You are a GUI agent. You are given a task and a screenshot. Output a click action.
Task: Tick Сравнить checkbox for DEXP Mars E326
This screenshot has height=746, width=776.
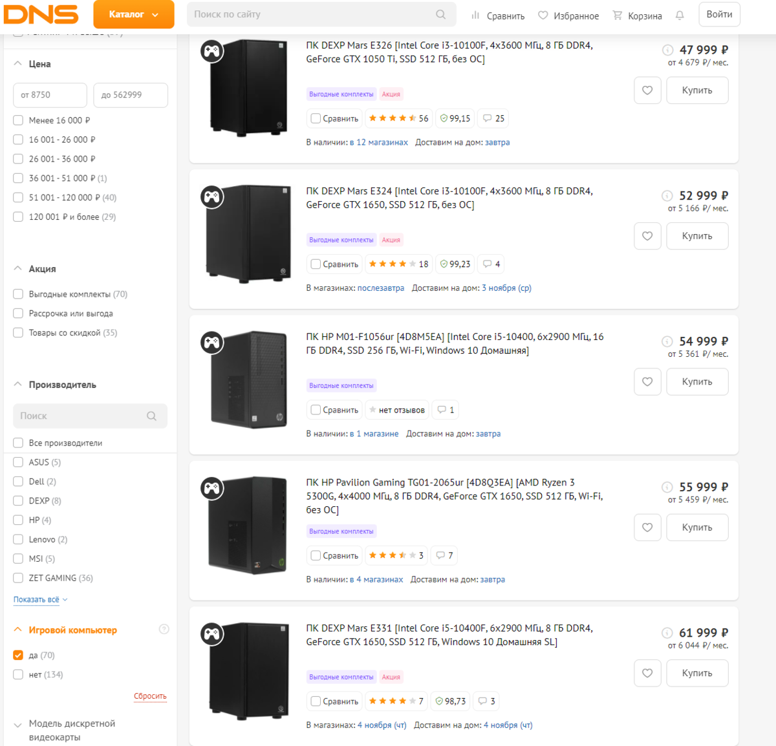316,118
